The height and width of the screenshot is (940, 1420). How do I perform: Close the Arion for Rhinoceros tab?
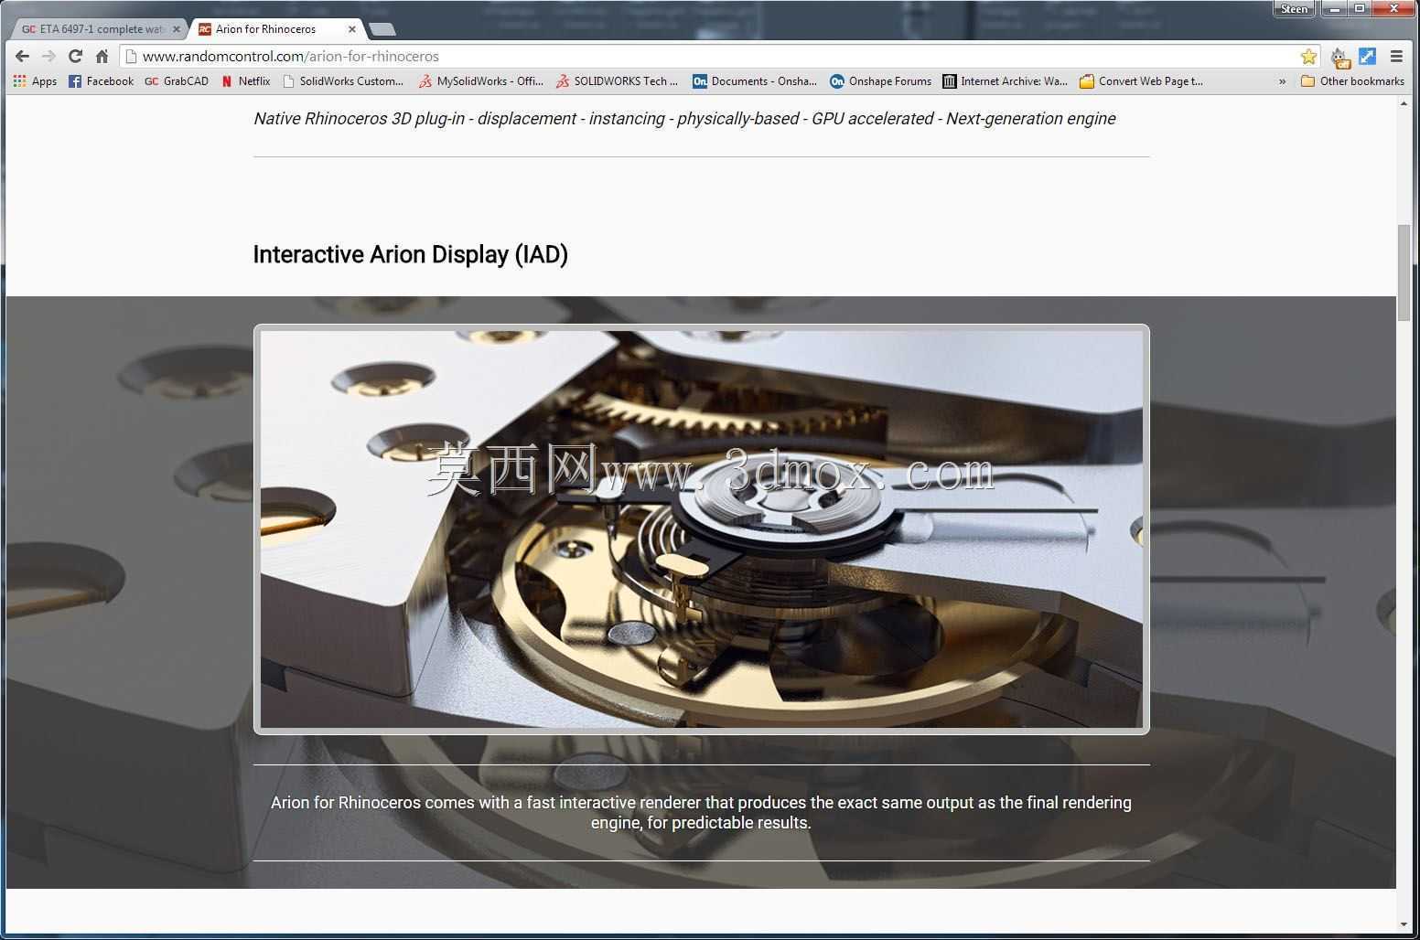click(351, 29)
